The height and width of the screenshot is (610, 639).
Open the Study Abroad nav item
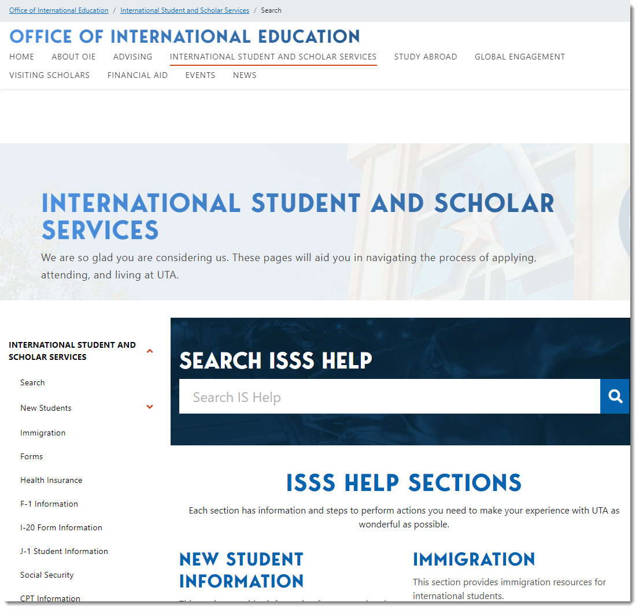point(426,57)
